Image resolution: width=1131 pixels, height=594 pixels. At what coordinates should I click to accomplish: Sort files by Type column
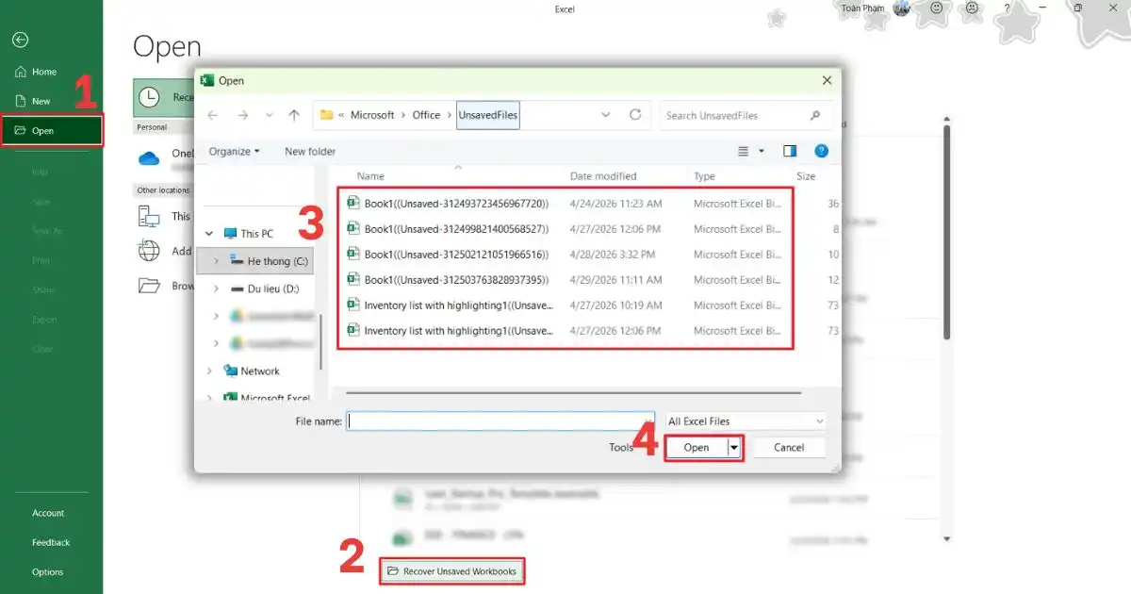coord(704,176)
